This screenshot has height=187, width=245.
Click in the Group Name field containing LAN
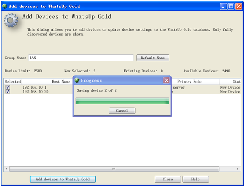click(x=81, y=58)
